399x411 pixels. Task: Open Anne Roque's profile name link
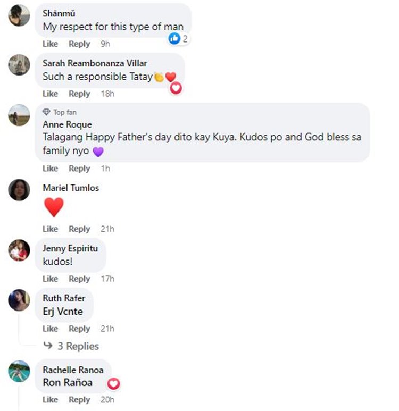(67, 124)
